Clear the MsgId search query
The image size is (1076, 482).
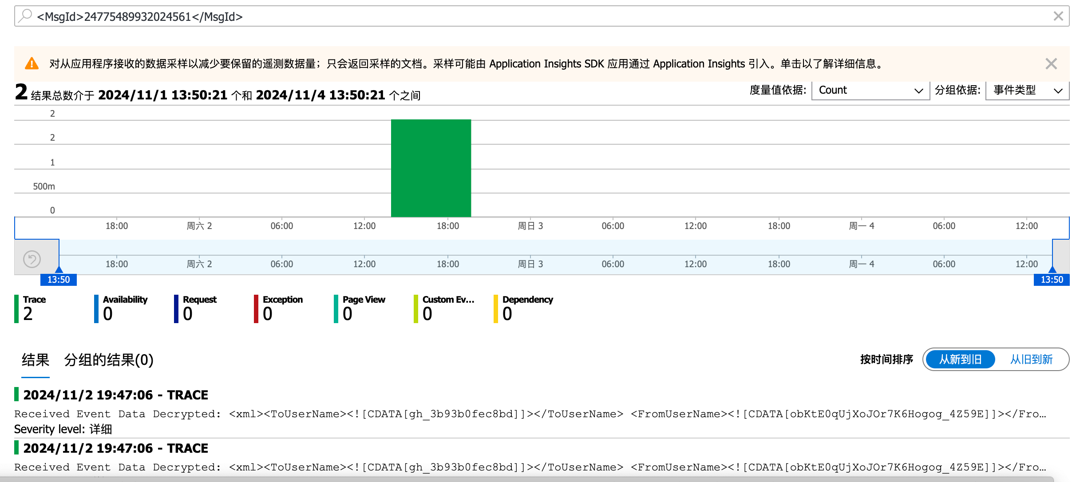(1058, 16)
